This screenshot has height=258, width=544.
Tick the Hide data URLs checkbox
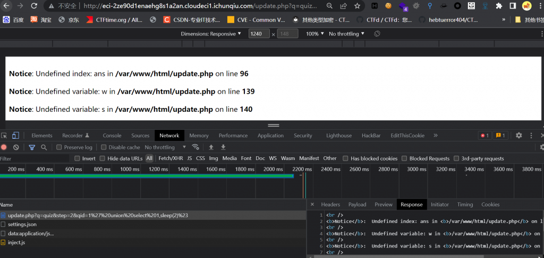point(103,158)
